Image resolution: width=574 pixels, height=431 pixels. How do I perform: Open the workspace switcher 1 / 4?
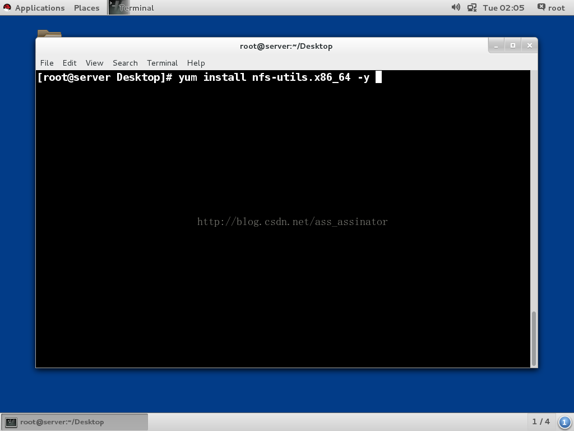[x=541, y=421]
